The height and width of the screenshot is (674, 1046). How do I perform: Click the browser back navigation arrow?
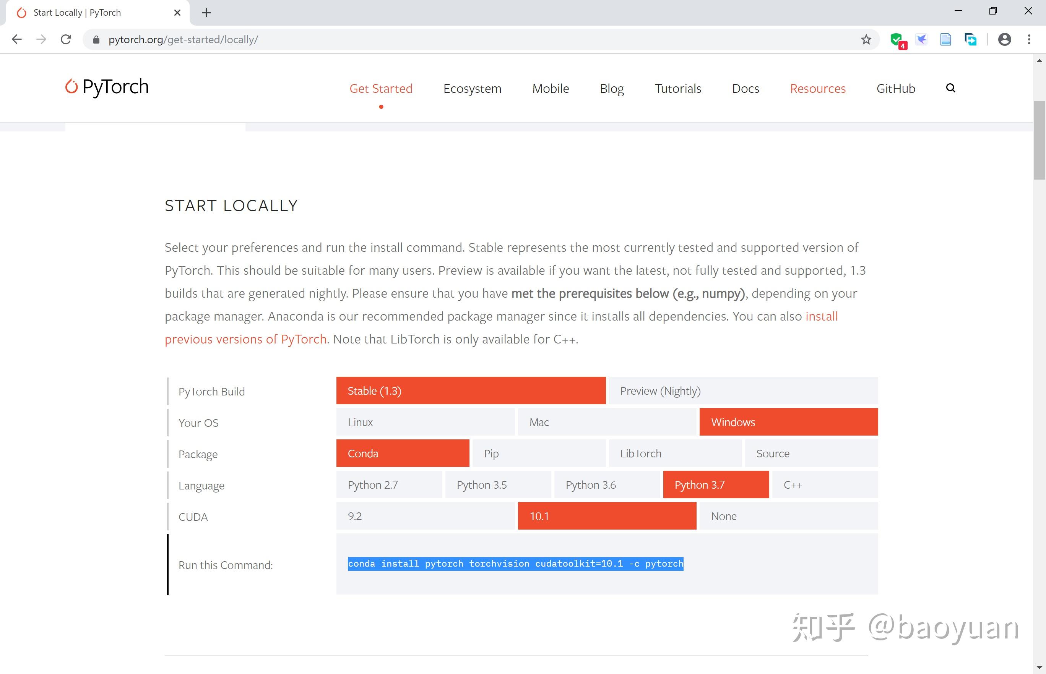coord(17,39)
